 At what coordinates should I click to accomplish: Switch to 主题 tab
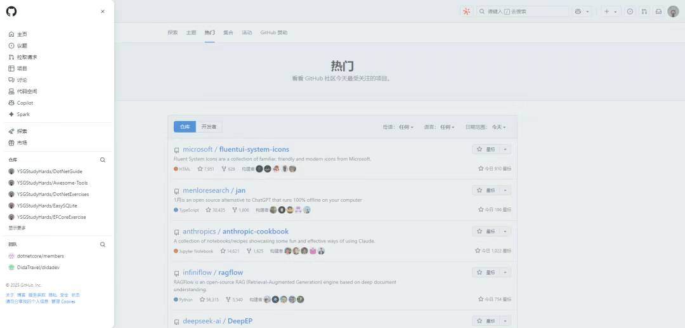click(192, 33)
